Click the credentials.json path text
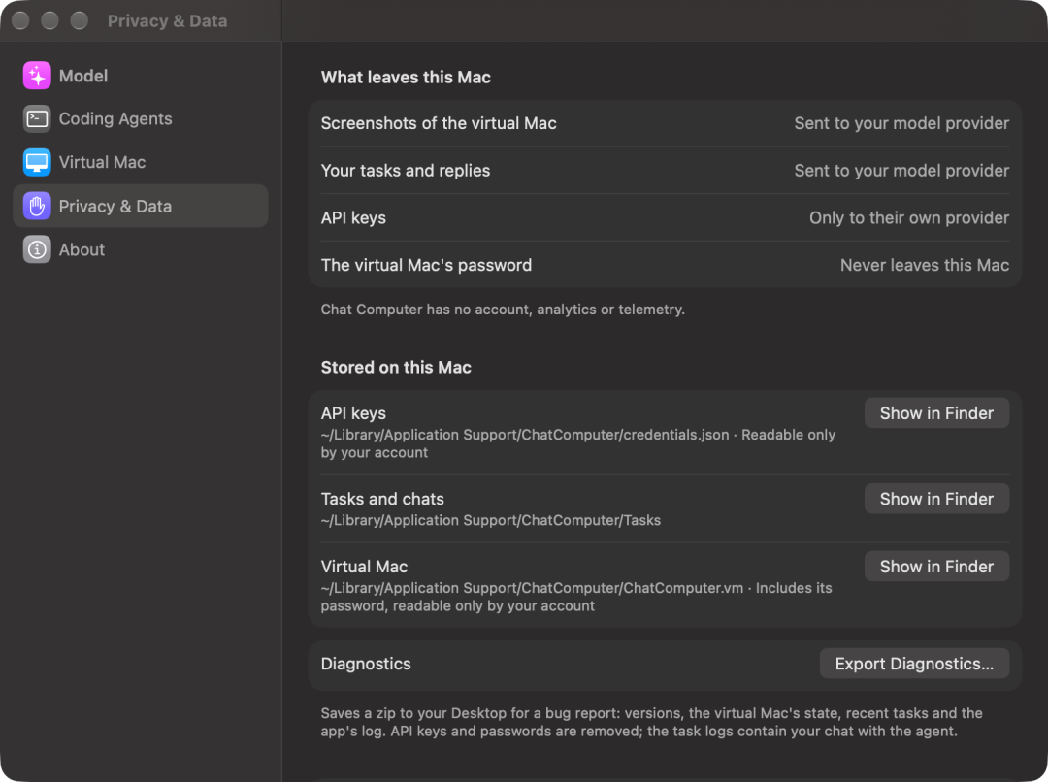The image size is (1048, 782). point(578,443)
